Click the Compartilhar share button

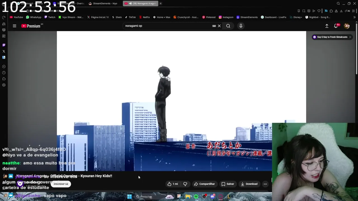click(204, 184)
